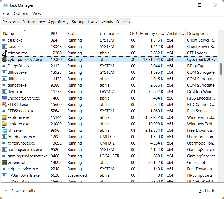The height and width of the screenshot is (199, 224).
Task: Click the icon of csrss.exe PID 13348
Action: point(4,46)
